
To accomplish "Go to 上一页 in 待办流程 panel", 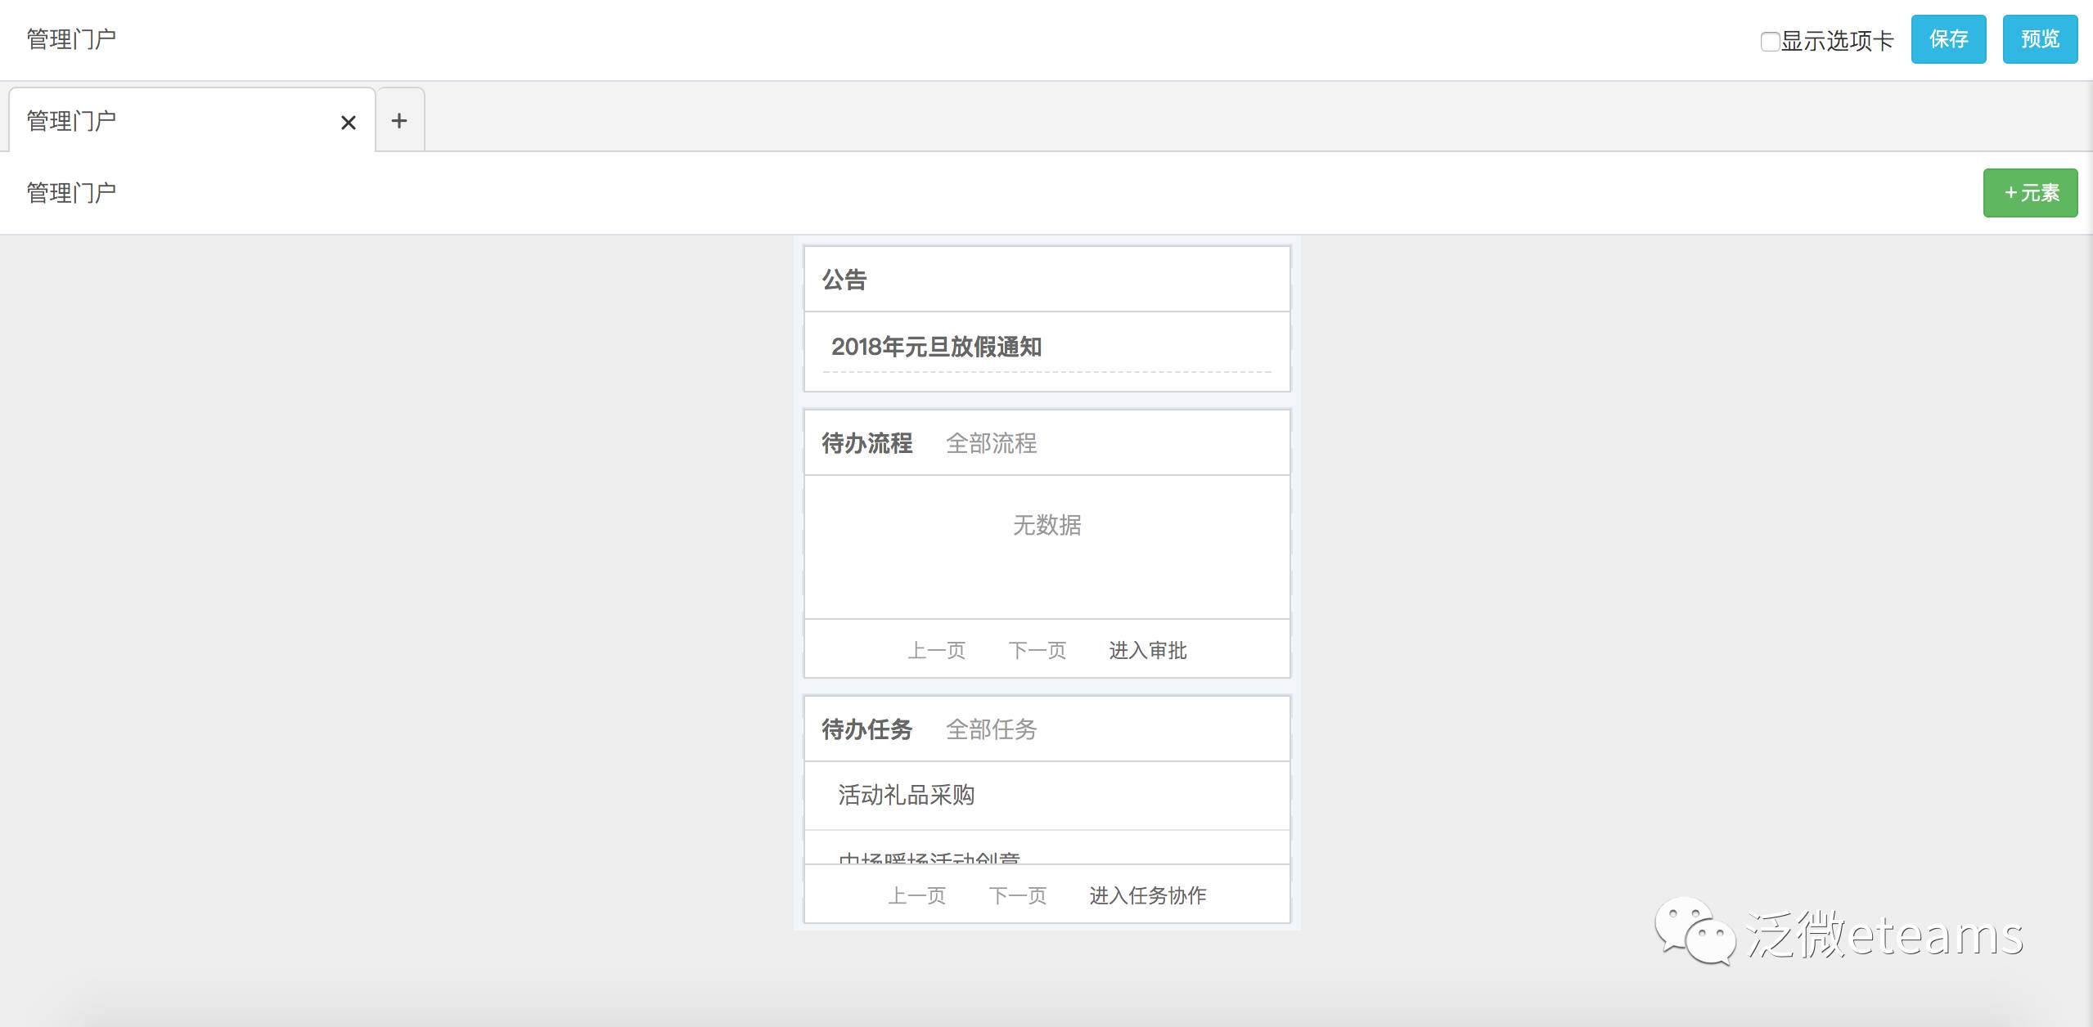I will coord(936,650).
